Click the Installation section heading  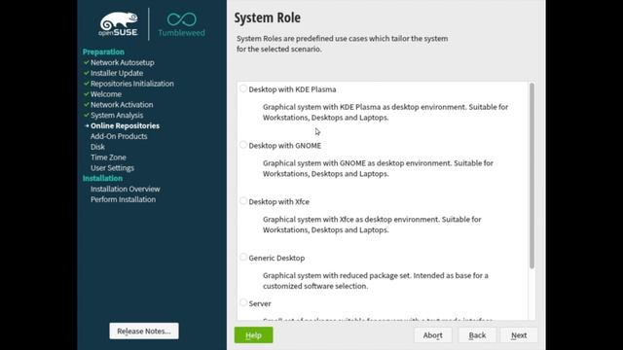pos(102,178)
